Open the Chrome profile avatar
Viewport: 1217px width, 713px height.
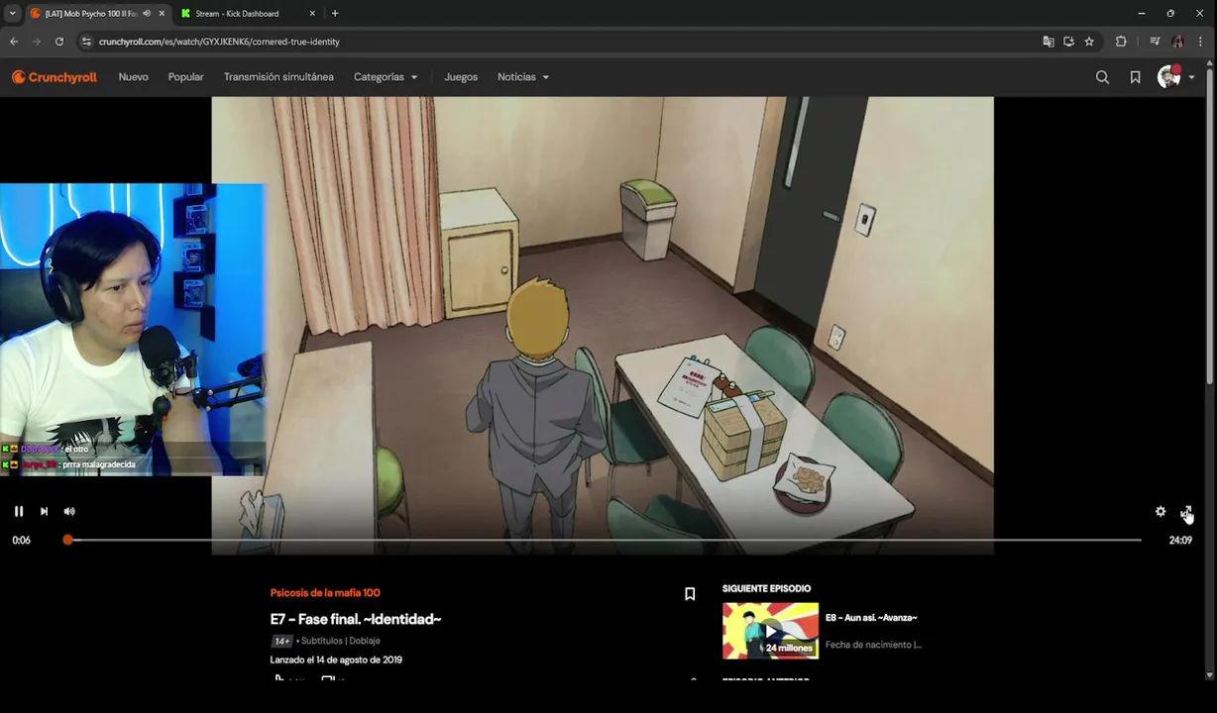[1177, 42]
